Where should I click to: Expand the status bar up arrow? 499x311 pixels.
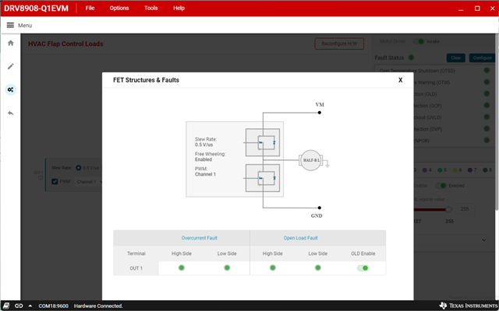(x=30, y=306)
